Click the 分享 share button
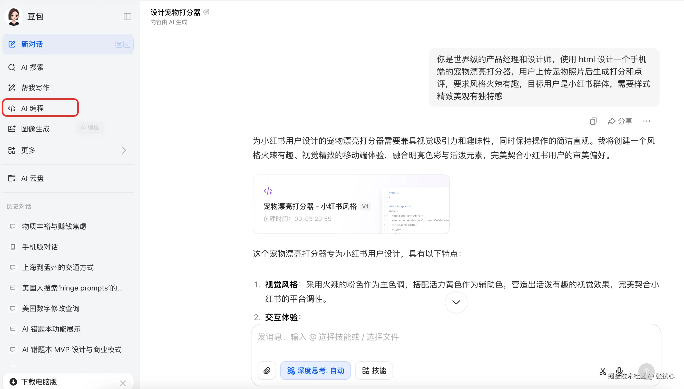 click(x=620, y=121)
